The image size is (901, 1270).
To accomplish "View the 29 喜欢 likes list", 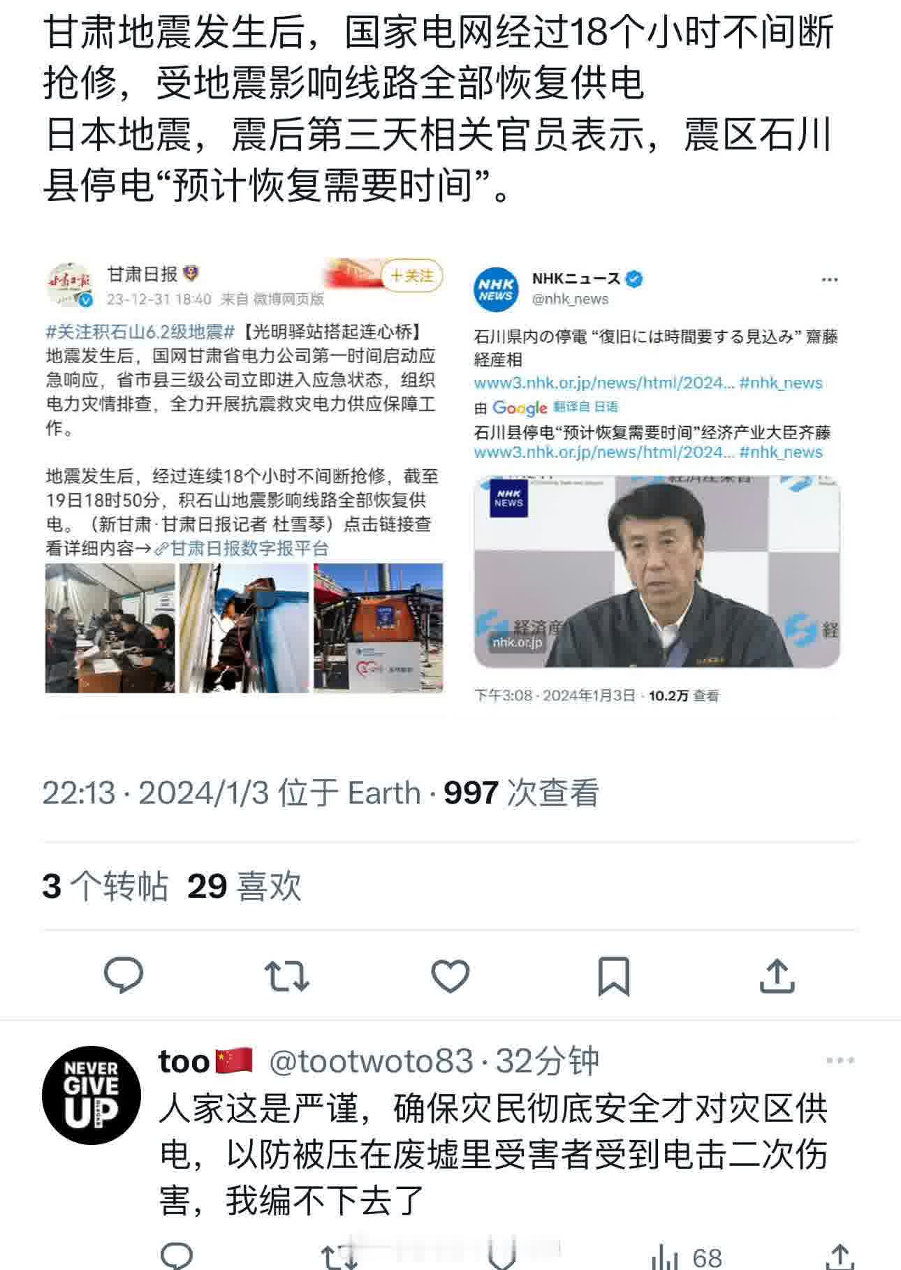I will click(x=244, y=886).
